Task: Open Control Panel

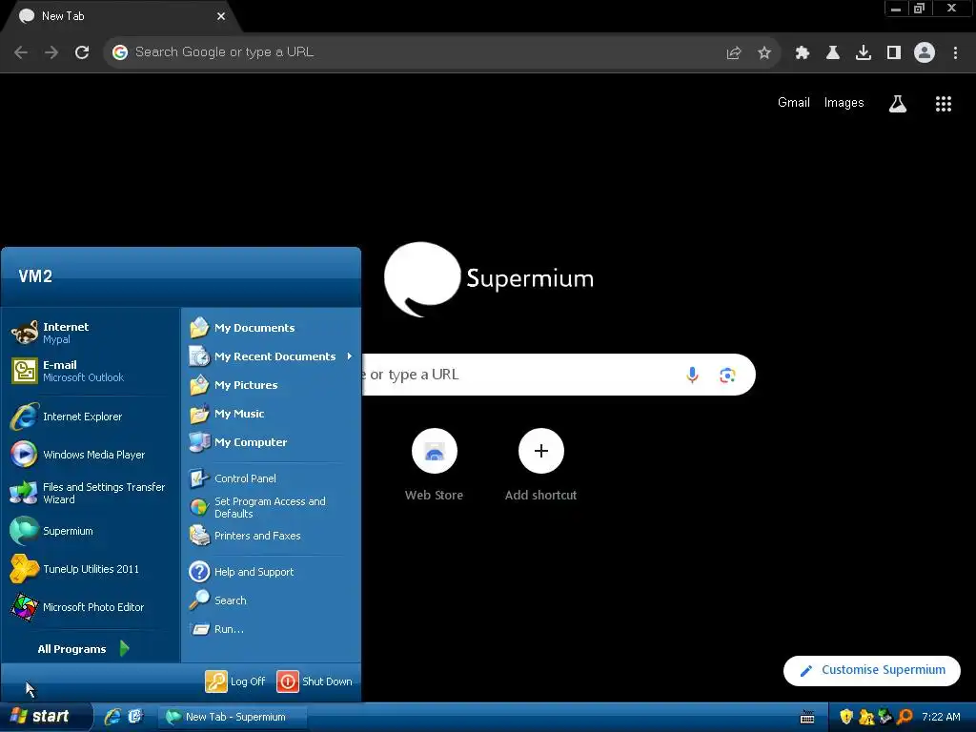Action: pos(272,478)
